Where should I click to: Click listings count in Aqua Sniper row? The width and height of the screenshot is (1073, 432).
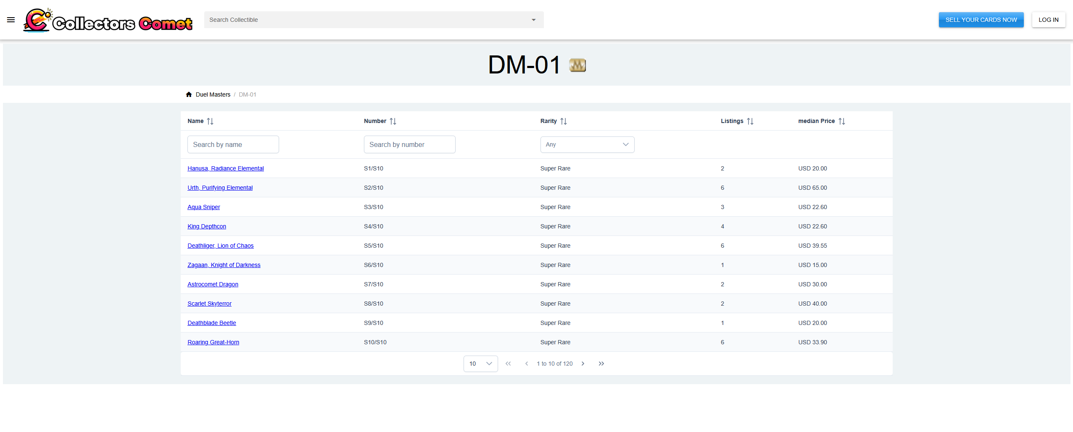pos(722,207)
